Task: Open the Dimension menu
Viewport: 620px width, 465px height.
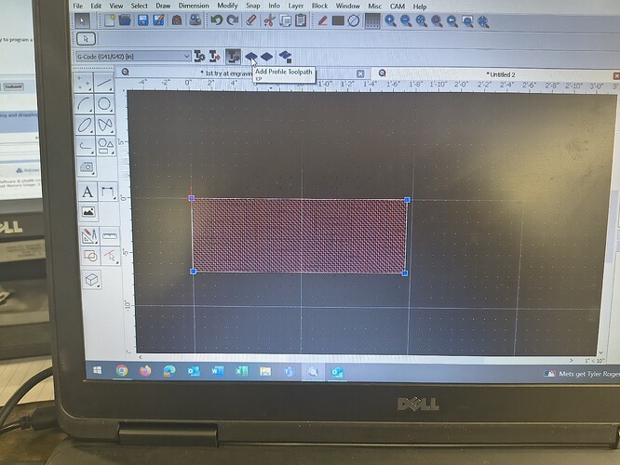Action: [x=194, y=6]
